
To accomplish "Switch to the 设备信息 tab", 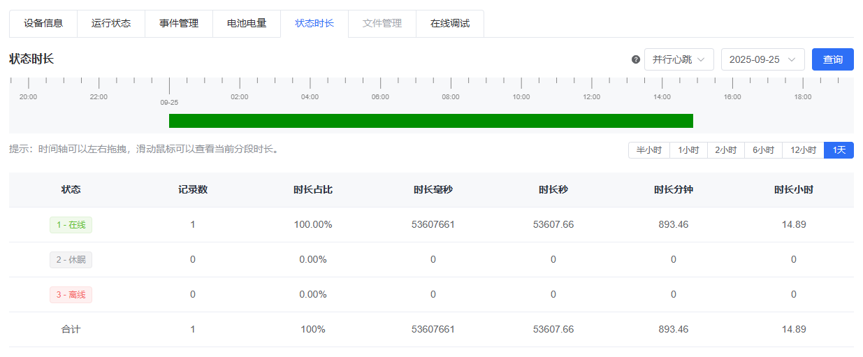I will [x=43, y=23].
